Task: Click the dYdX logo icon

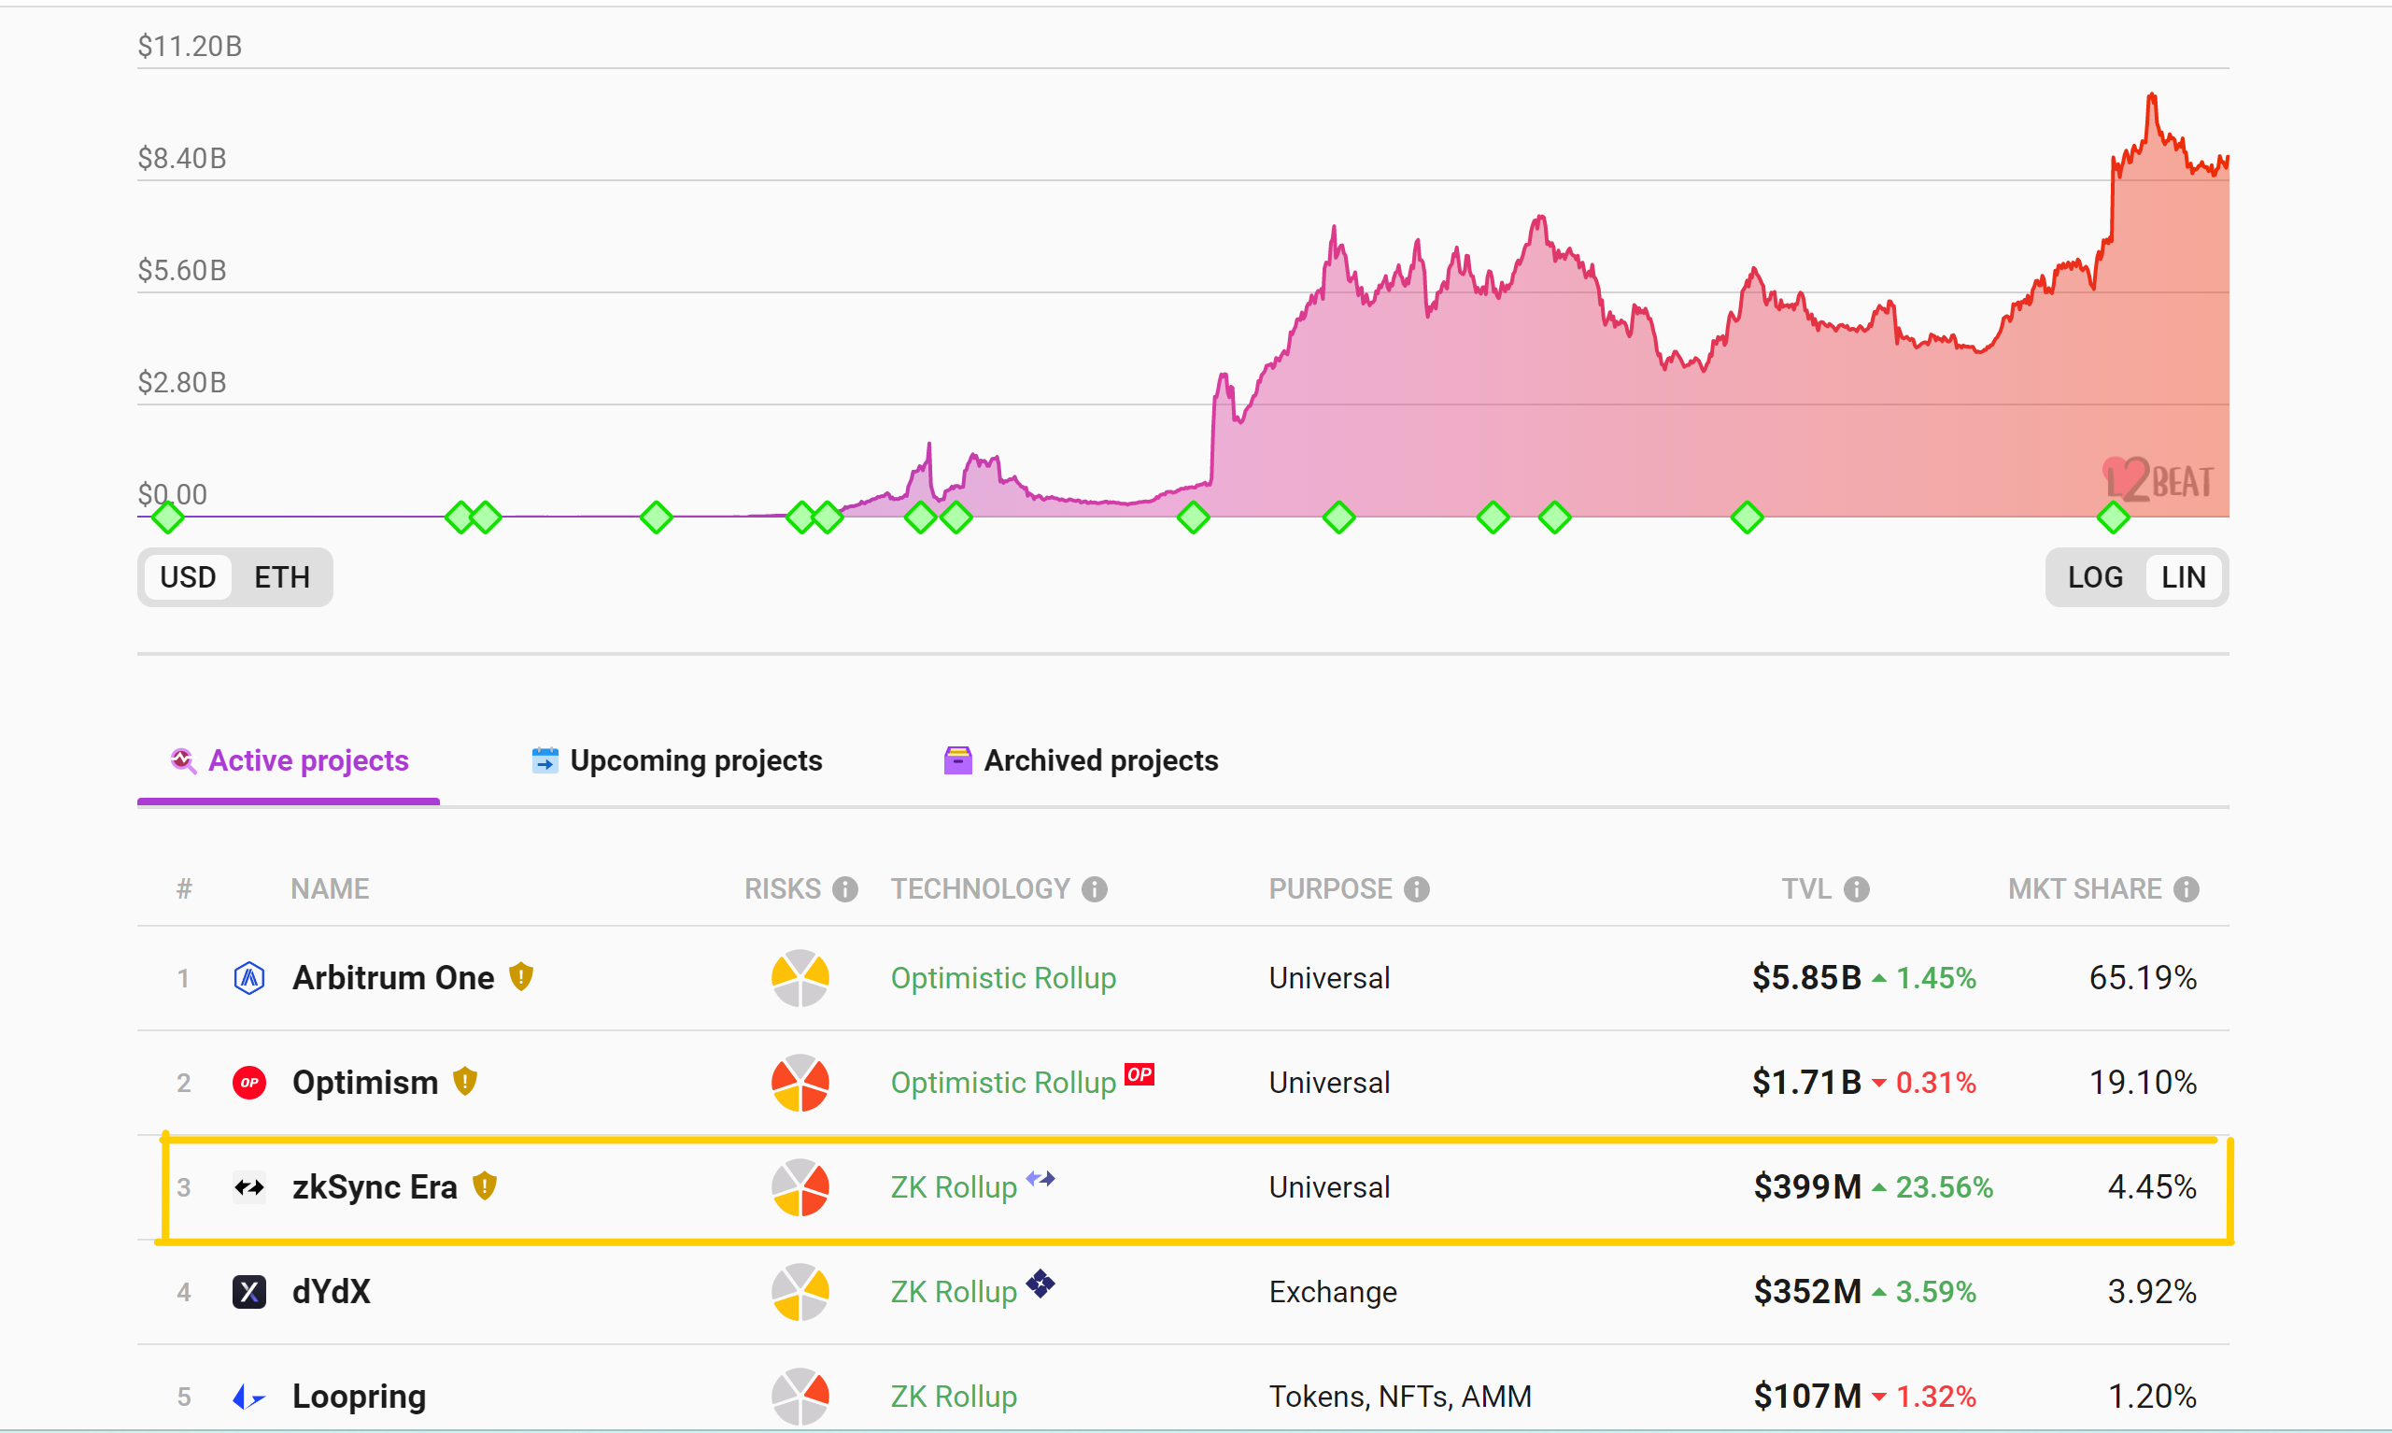Action: click(x=249, y=1292)
